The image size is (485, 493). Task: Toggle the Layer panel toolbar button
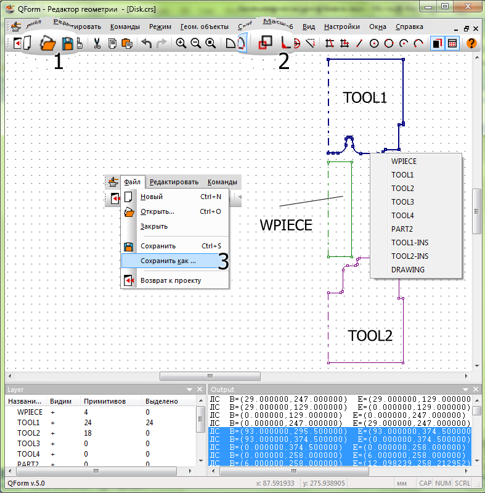437,43
